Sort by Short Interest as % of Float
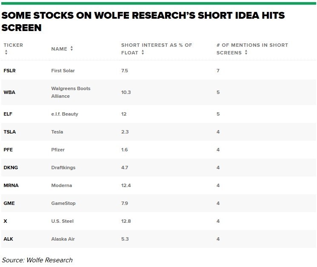This screenshot has height=267, width=317. [143, 53]
